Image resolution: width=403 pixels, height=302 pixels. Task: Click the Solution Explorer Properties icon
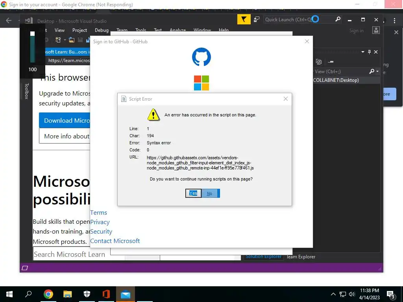pyautogui.click(x=331, y=62)
